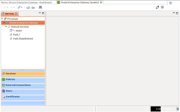The width and height of the screenshot is (180, 112).
Task: Click the import configuration icon with down arrow
Action: [x=33, y=7]
